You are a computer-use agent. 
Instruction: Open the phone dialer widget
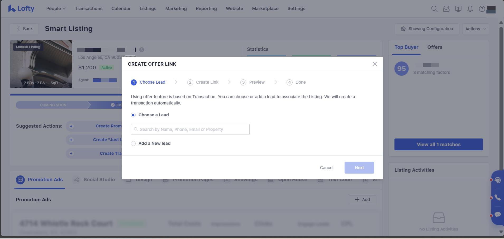(498, 197)
